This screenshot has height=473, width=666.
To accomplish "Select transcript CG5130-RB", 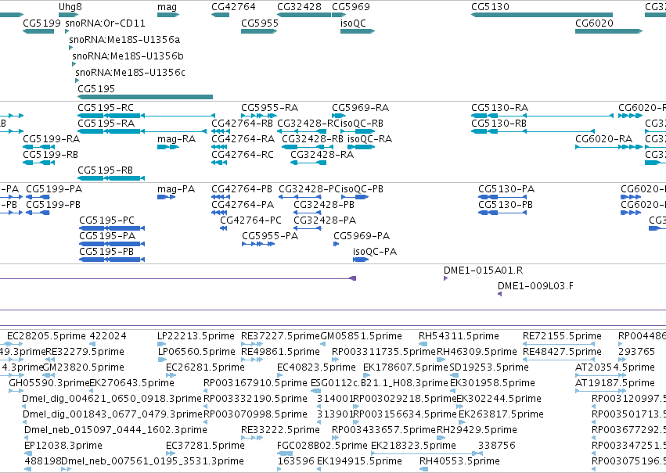I will (533, 131).
